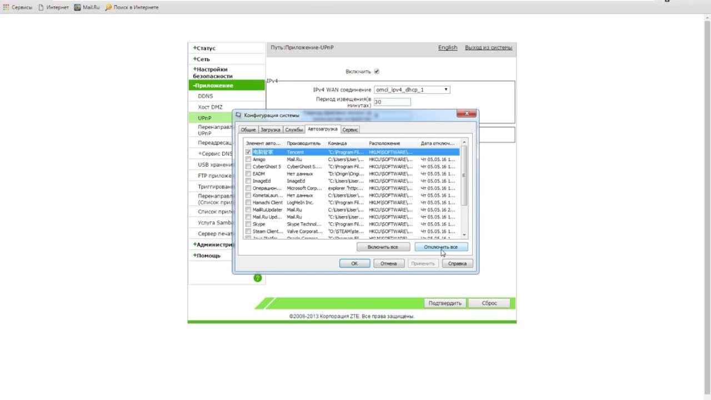Expand the Статус menu section
This screenshot has width=711, height=400.
[204, 48]
